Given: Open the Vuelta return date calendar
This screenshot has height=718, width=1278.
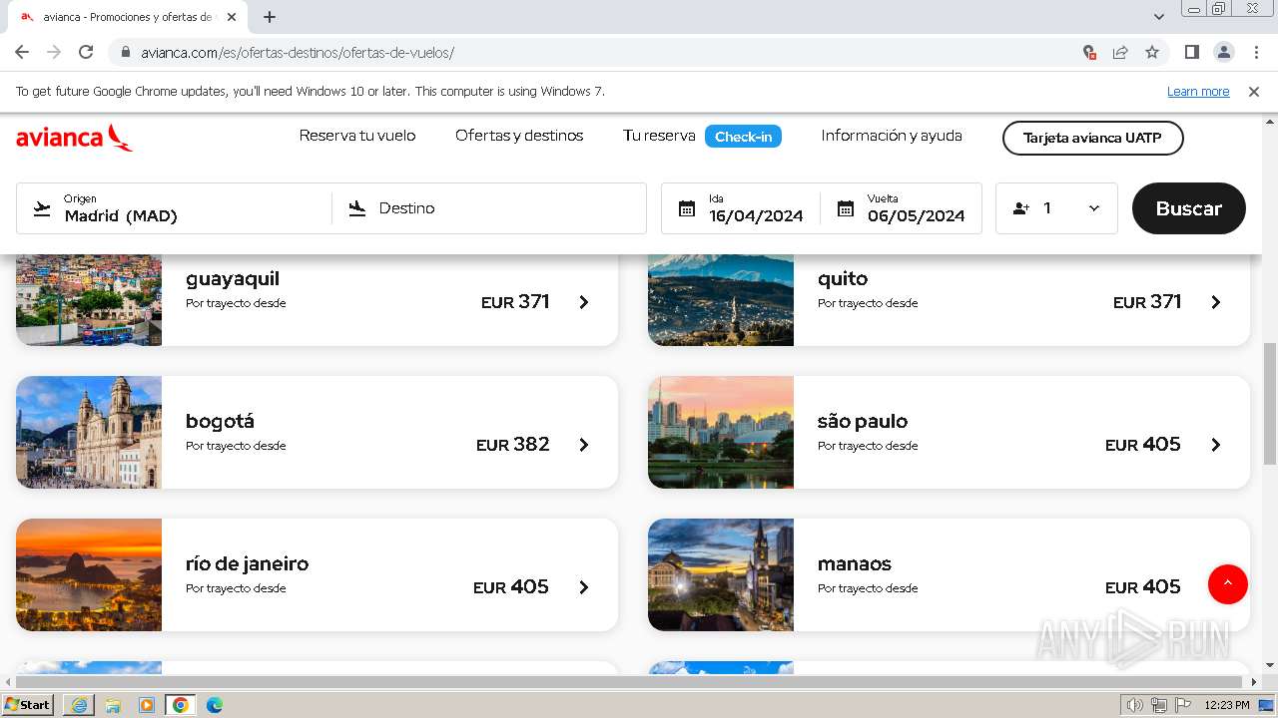Looking at the screenshot, I should (900, 208).
